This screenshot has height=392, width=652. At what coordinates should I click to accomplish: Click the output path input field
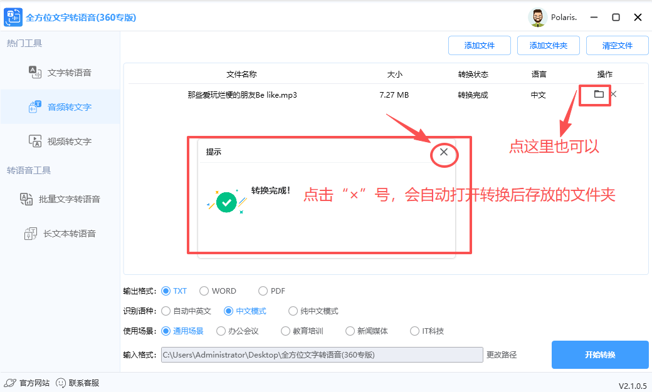(x=321, y=354)
